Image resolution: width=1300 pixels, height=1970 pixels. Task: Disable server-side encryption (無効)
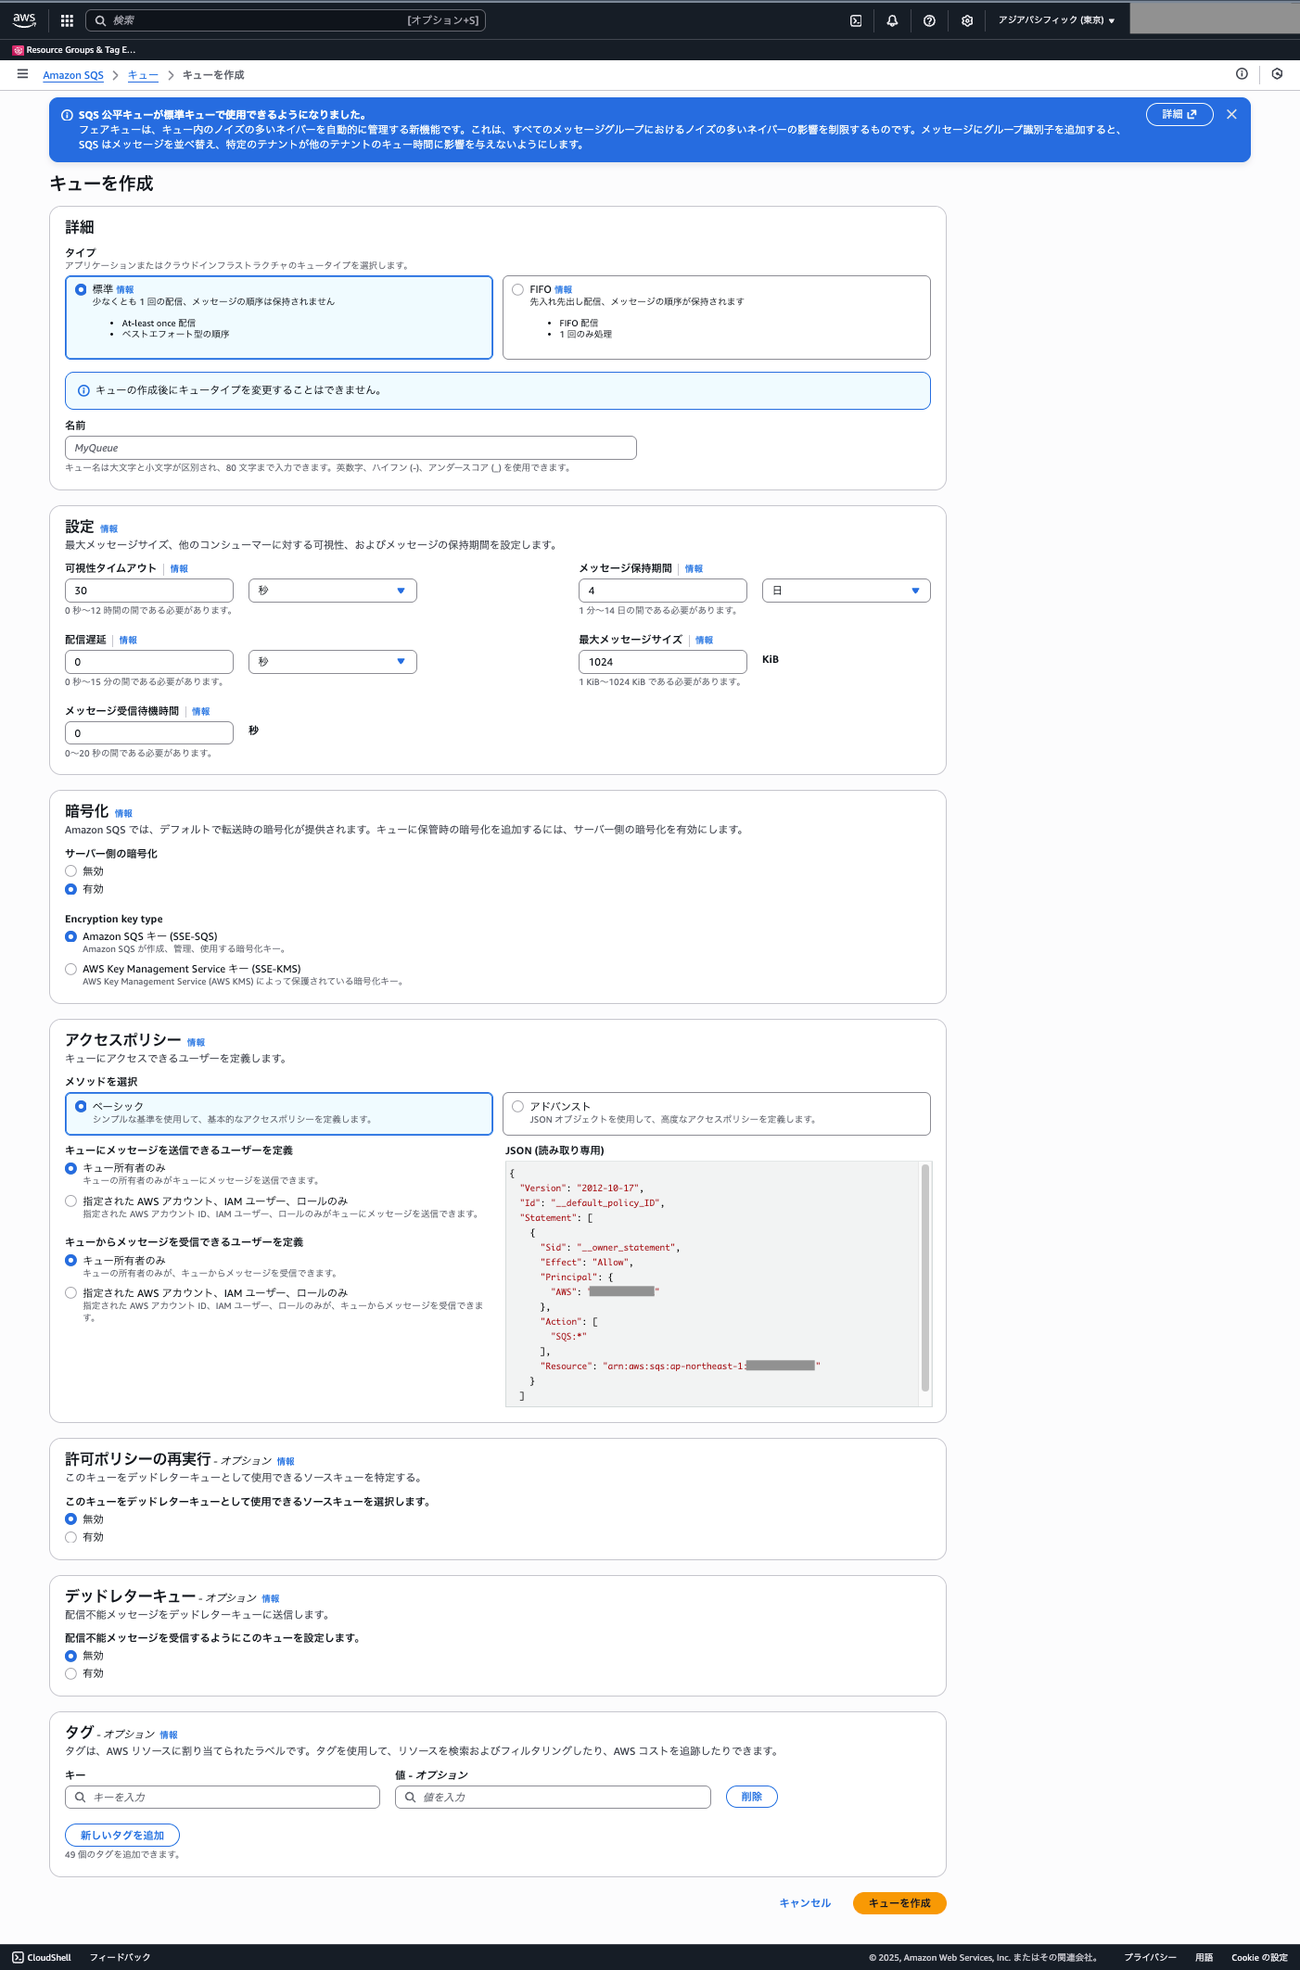pyautogui.click(x=70, y=871)
